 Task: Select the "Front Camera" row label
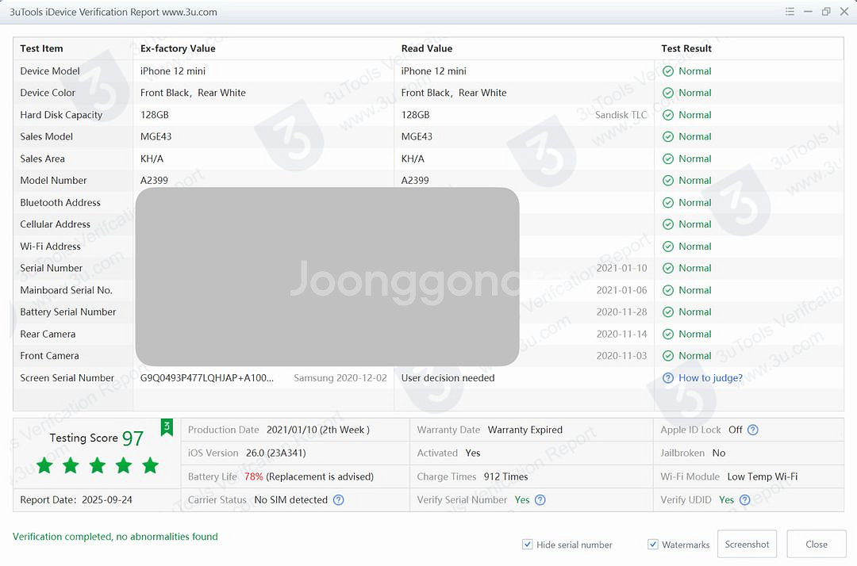(50, 356)
